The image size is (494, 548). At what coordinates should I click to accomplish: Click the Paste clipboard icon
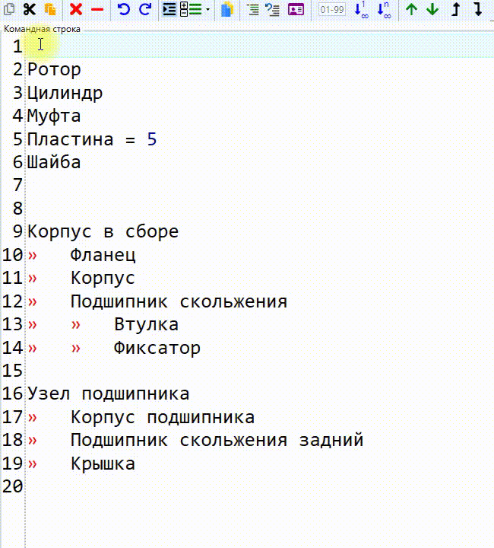click(x=51, y=9)
